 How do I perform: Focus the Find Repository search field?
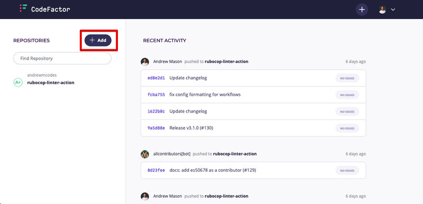pyautogui.click(x=62, y=58)
